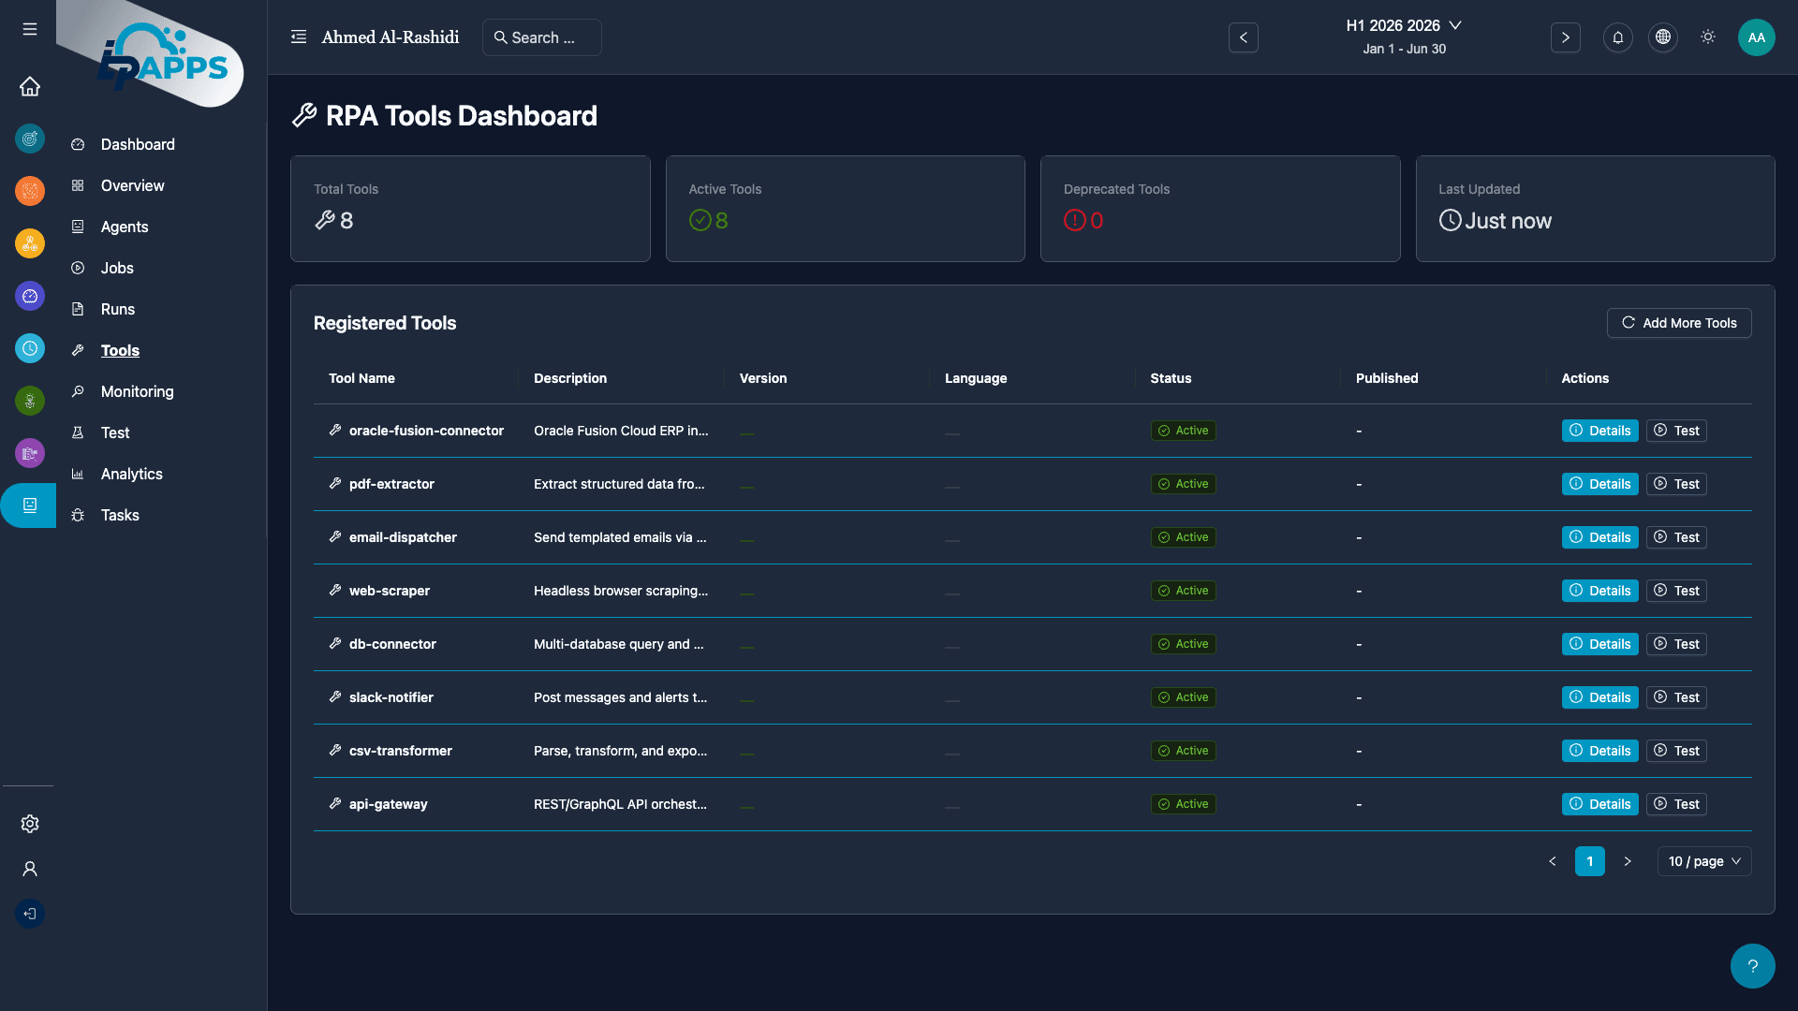Open the Analytics menu item
The height and width of the screenshot is (1011, 1798).
(x=131, y=474)
